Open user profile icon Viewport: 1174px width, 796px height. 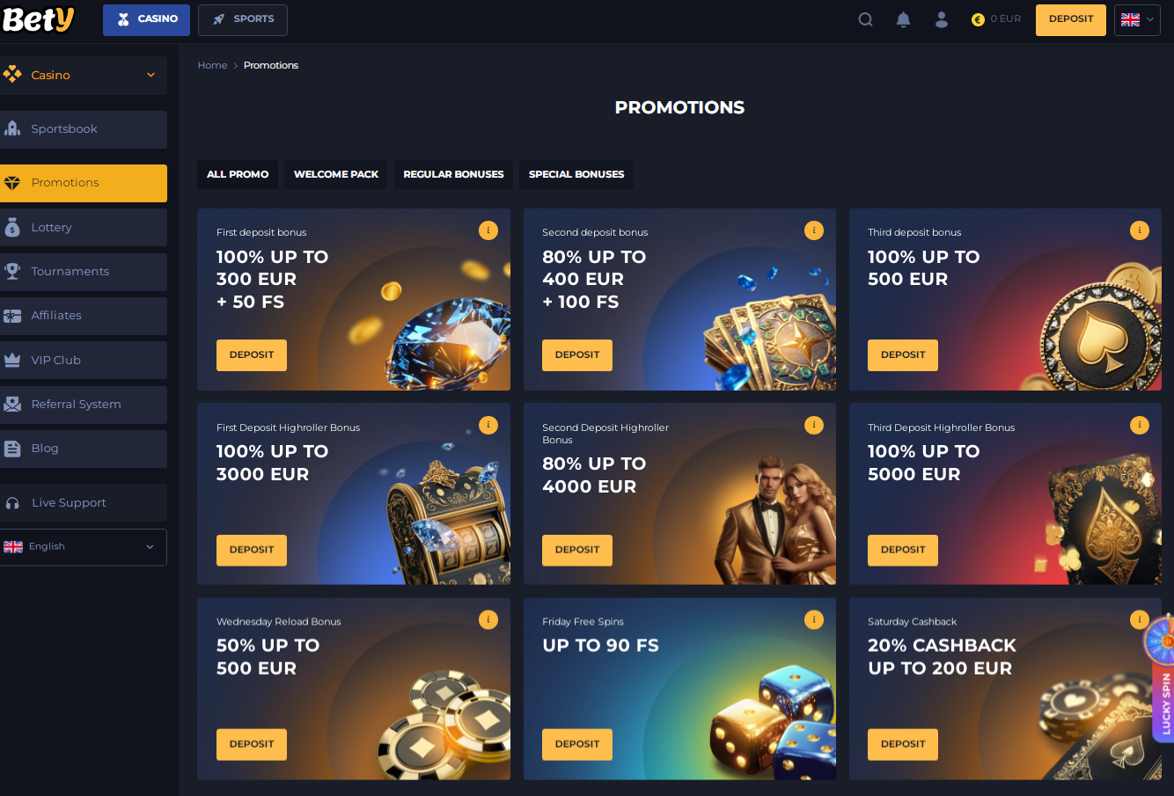coord(942,19)
